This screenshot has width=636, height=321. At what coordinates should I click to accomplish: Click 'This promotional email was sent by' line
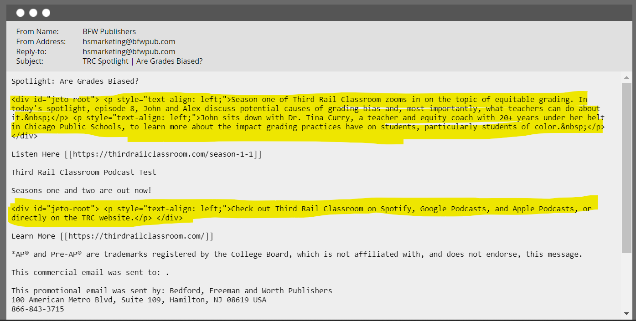click(x=172, y=291)
